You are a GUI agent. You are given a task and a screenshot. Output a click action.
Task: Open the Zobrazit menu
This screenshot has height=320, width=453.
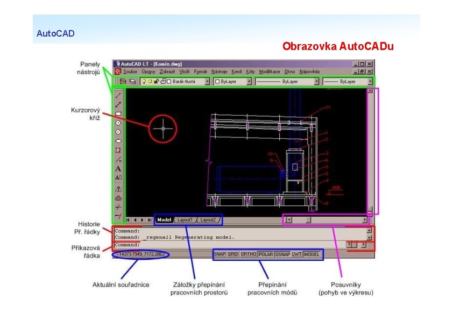pos(167,72)
